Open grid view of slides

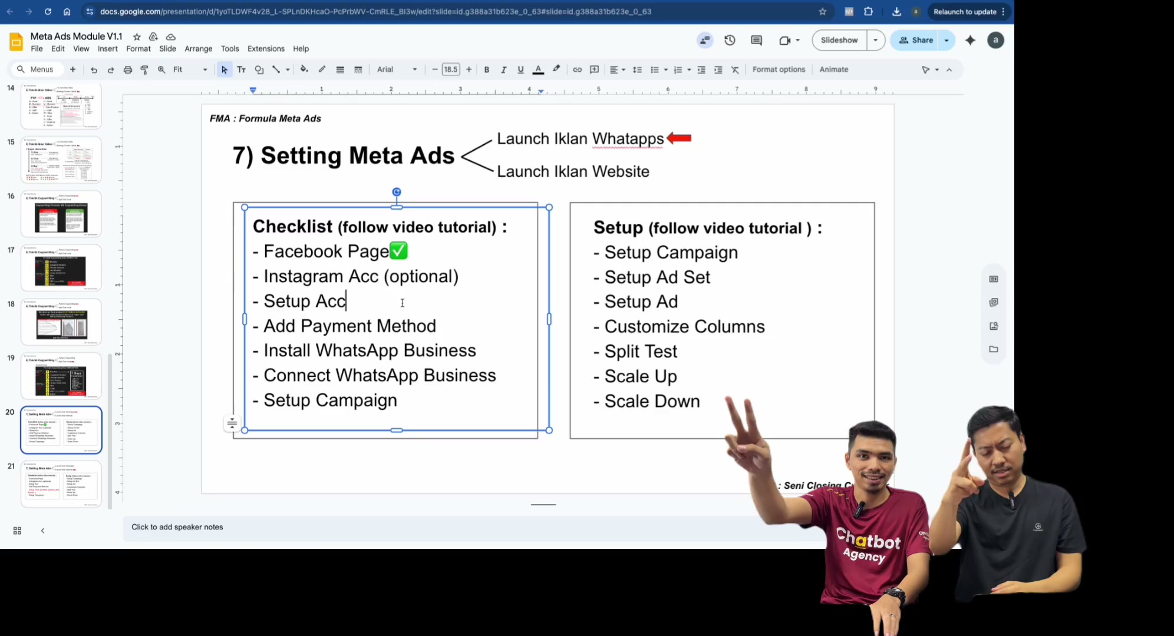pos(17,531)
